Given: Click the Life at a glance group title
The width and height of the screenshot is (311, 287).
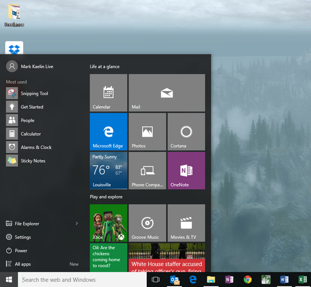Looking at the screenshot, I should click(104, 66).
